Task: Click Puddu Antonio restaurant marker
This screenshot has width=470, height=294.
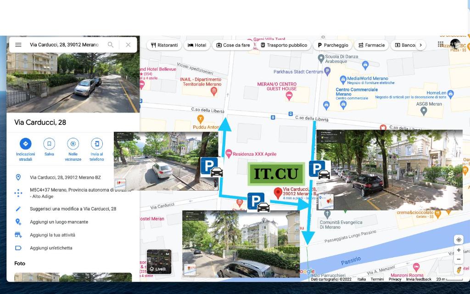Action: tap(200, 119)
